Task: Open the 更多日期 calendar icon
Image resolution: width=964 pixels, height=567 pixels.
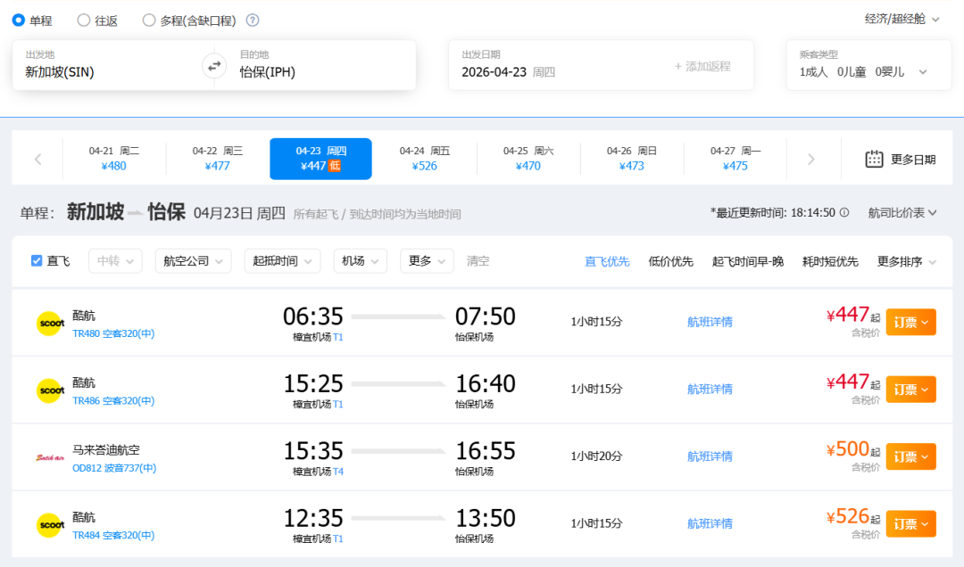Action: pos(874,160)
